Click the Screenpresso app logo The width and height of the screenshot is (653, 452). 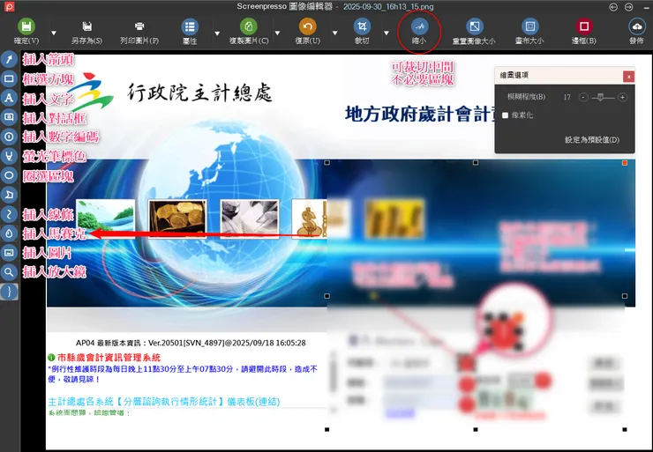tap(9, 7)
